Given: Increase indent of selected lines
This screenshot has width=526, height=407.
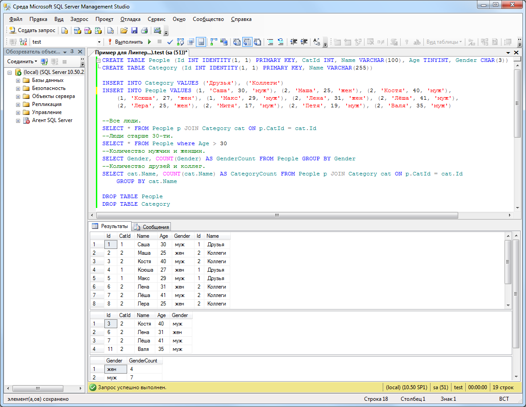Looking at the screenshot, I should point(304,42).
